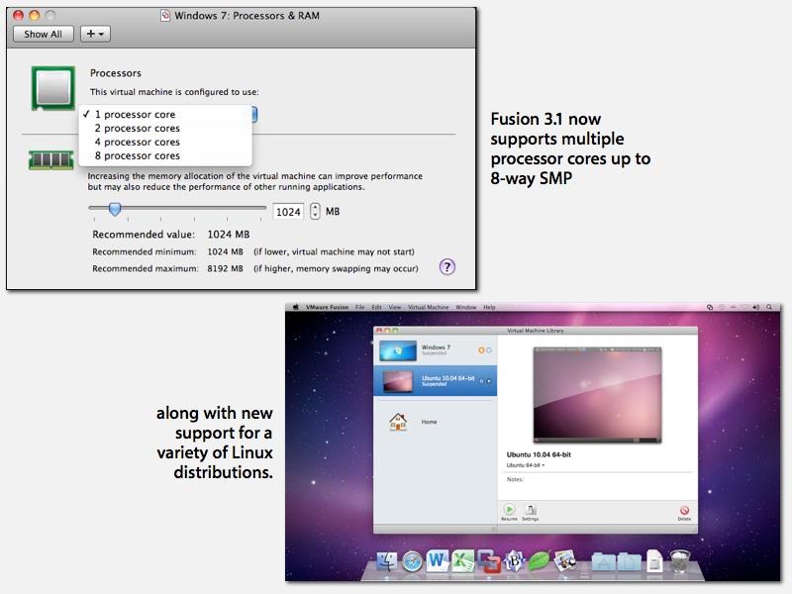Open the Help menu
Image resolution: width=792 pixels, height=594 pixels.
(x=489, y=307)
